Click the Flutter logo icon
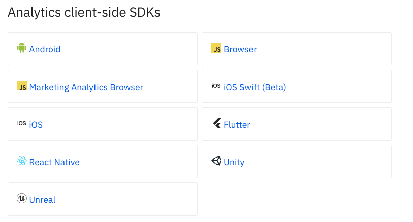413x222 pixels. 216,123
